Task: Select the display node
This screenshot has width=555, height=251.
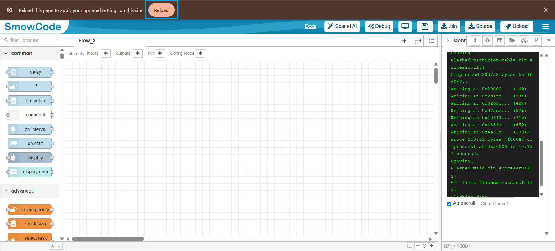Action: point(30,158)
